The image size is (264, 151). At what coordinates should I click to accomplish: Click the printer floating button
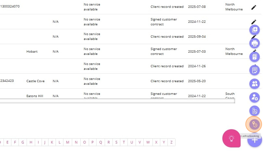(254, 43)
